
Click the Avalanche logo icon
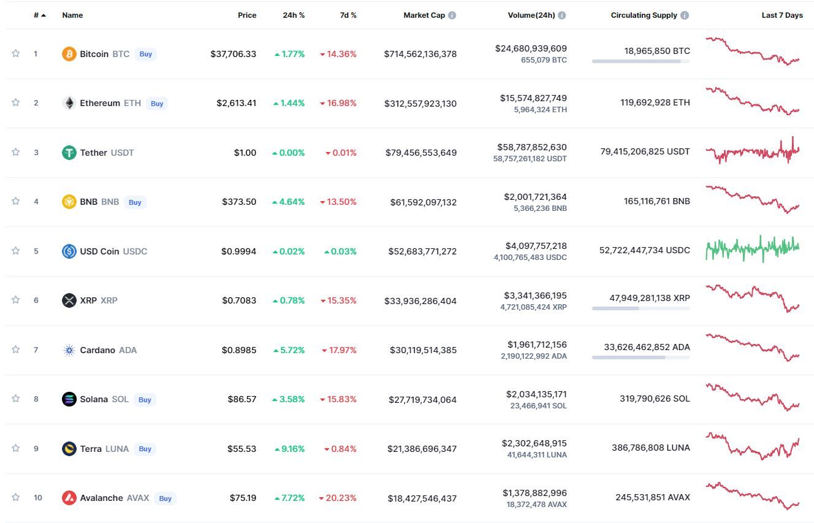click(x=69, y=498)
